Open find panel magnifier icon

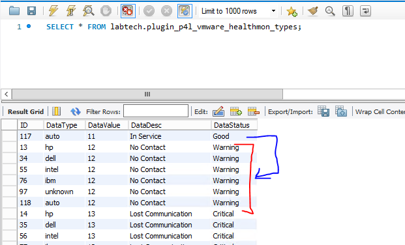[330, 11]
